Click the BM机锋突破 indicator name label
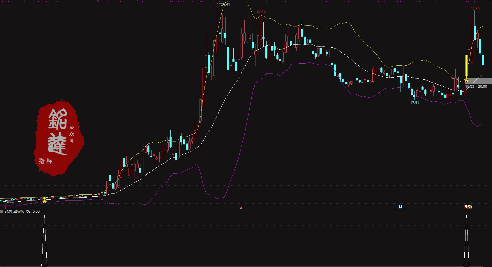Viewport: 492px width, 267px height. (x=14, y=212)
